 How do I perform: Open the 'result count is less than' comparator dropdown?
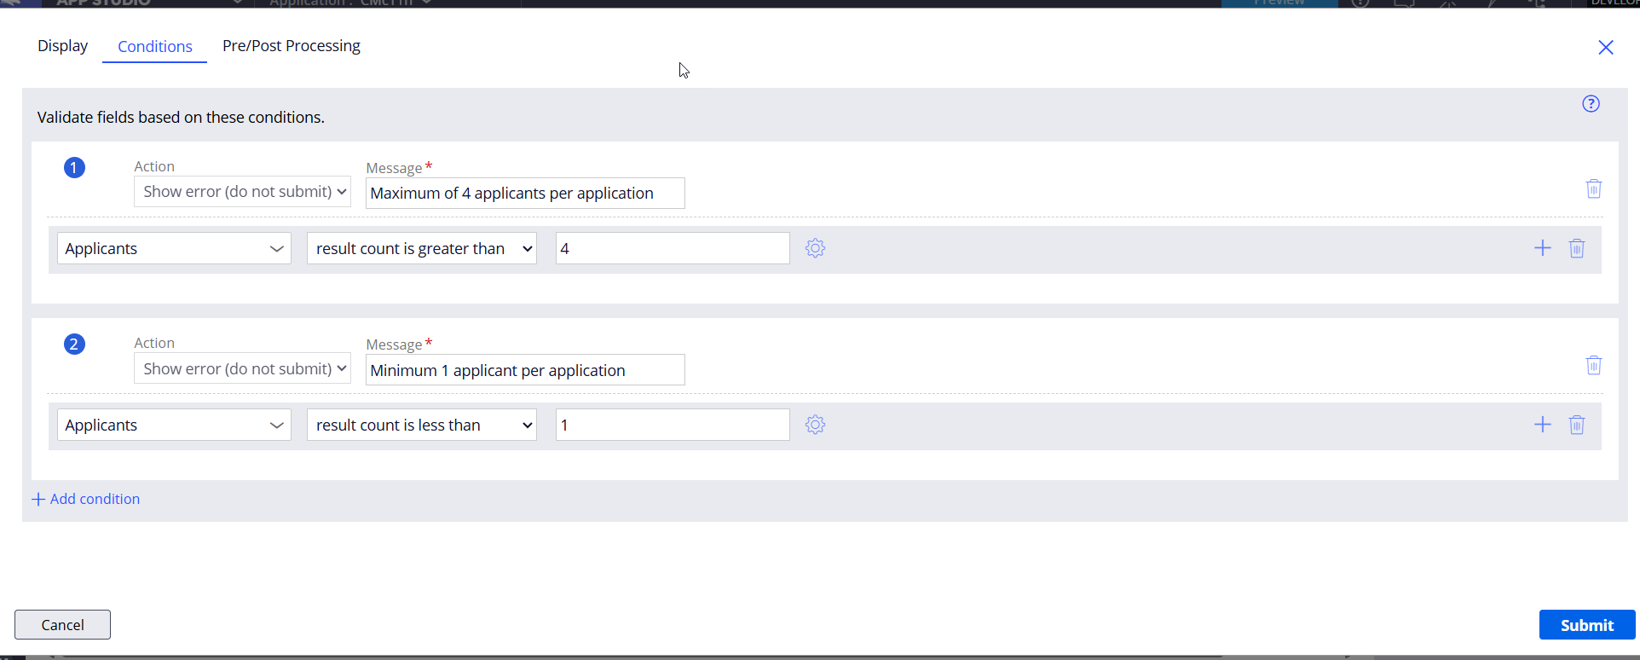421,424
